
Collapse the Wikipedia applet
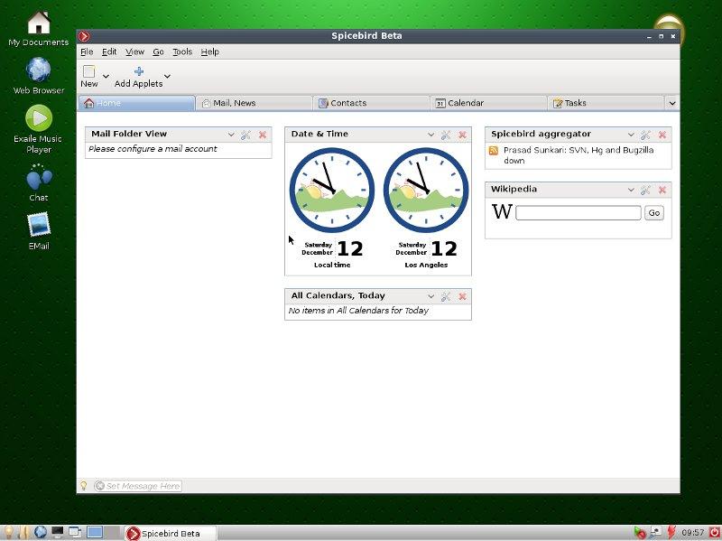[631, 190]
